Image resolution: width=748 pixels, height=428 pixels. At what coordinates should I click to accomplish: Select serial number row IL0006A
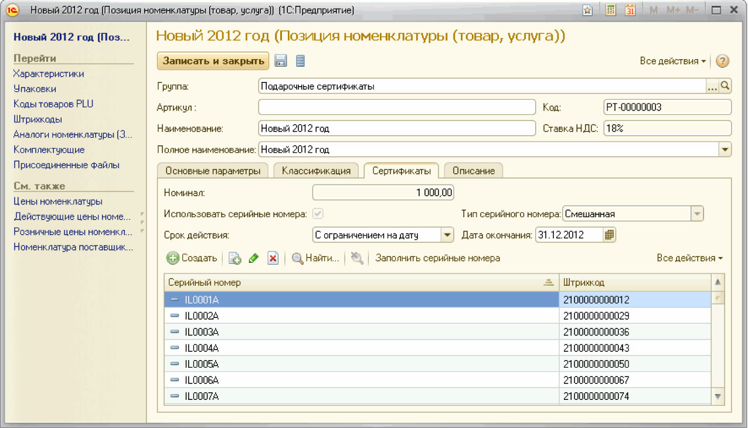437,381
